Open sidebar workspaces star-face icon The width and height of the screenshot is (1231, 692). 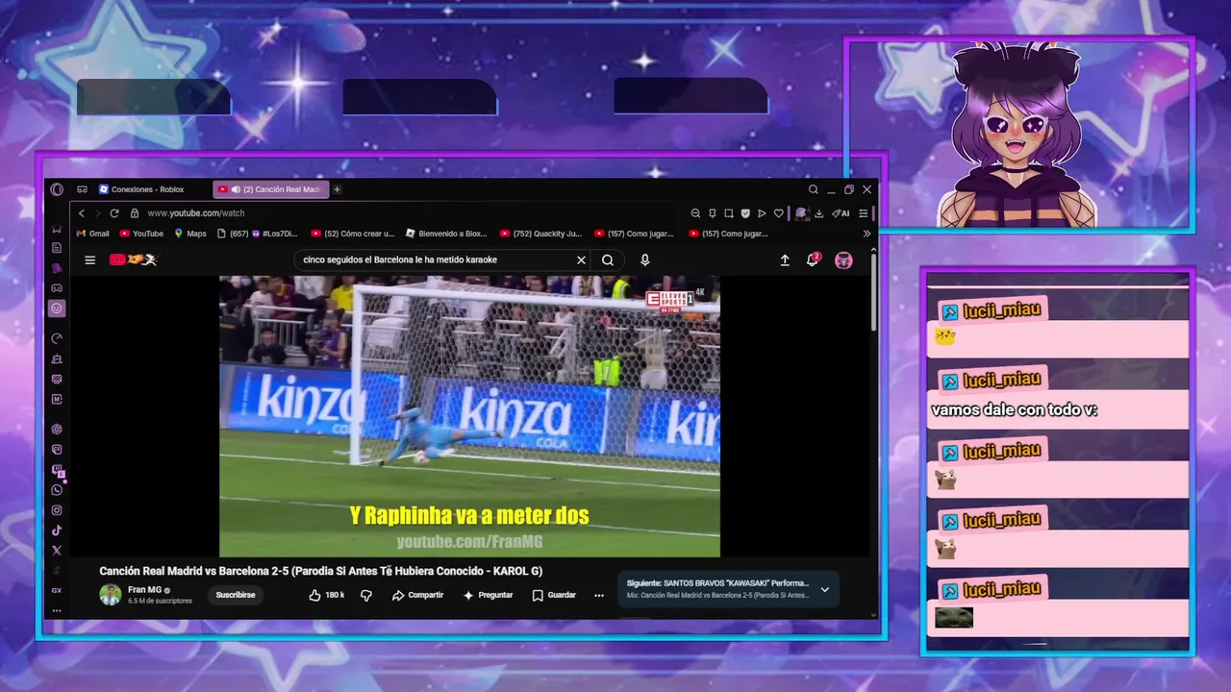point(57,229)
